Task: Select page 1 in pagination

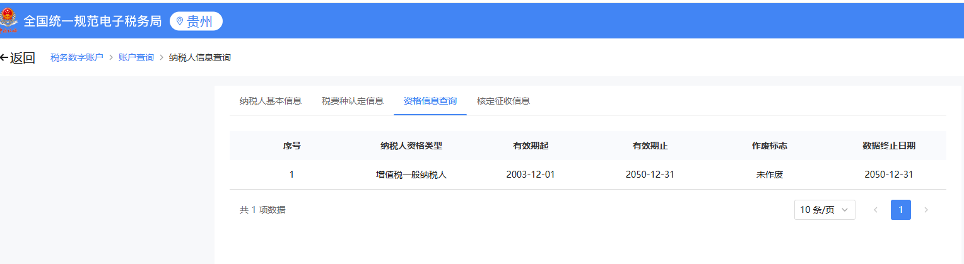Action: tap(900, 210)
